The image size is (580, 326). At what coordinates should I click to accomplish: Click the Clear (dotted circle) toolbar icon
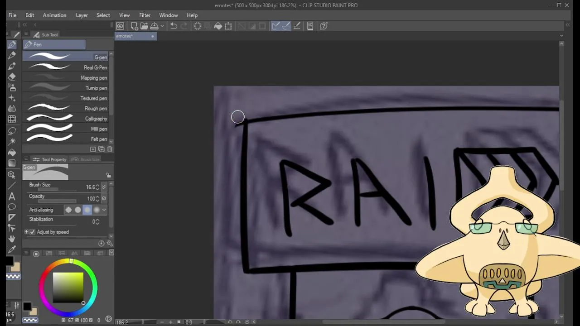tap(198, 26)
